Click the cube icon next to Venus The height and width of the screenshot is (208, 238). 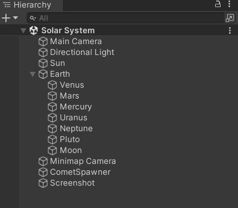tap(52, 85)
